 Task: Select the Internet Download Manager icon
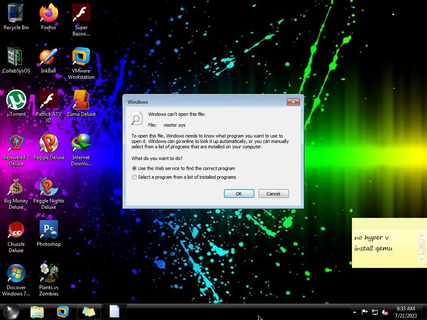pos(81,150)
